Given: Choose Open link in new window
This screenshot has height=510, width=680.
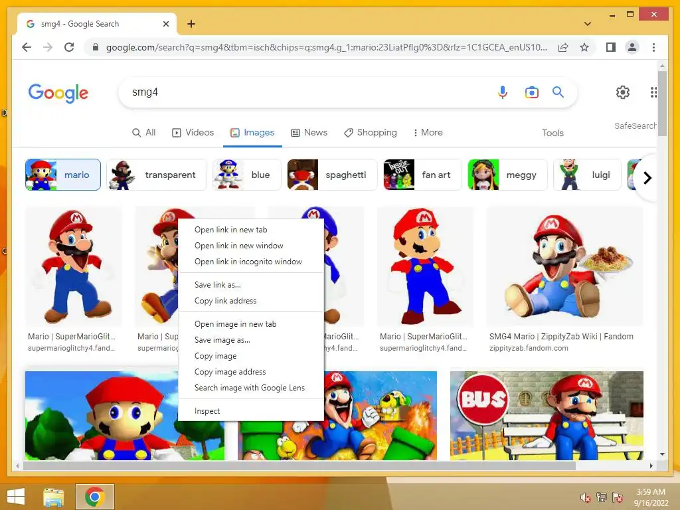Looking at the screenshot, I should (251, 246).
